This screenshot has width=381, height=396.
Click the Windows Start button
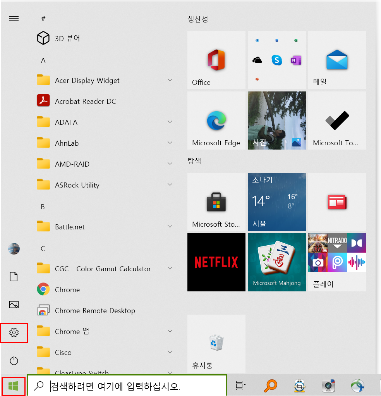point(14,386)
